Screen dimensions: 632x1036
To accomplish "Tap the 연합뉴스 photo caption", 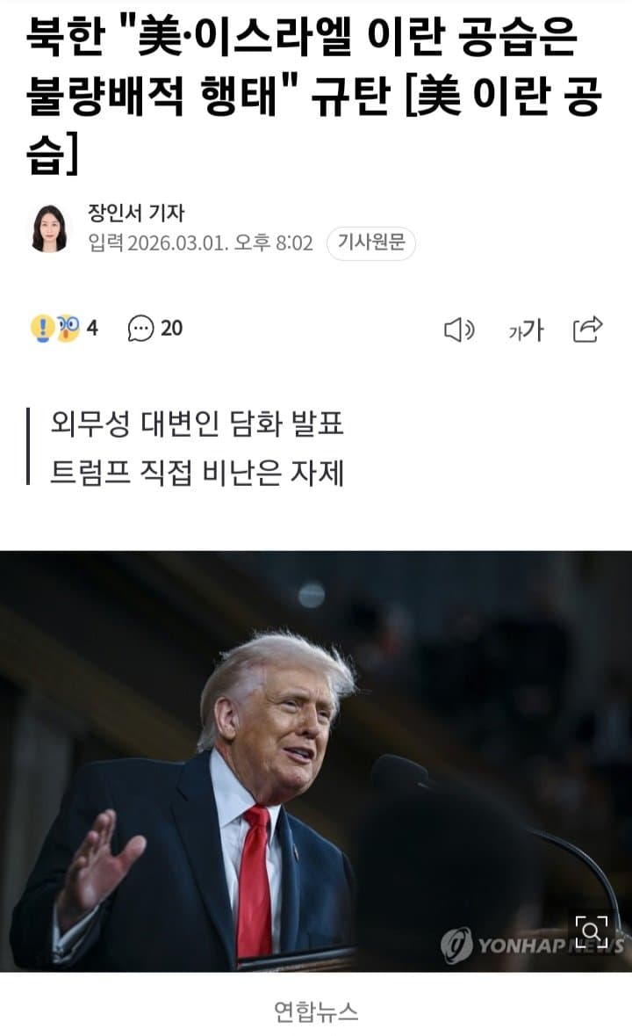I will [x=316, y=1011].
